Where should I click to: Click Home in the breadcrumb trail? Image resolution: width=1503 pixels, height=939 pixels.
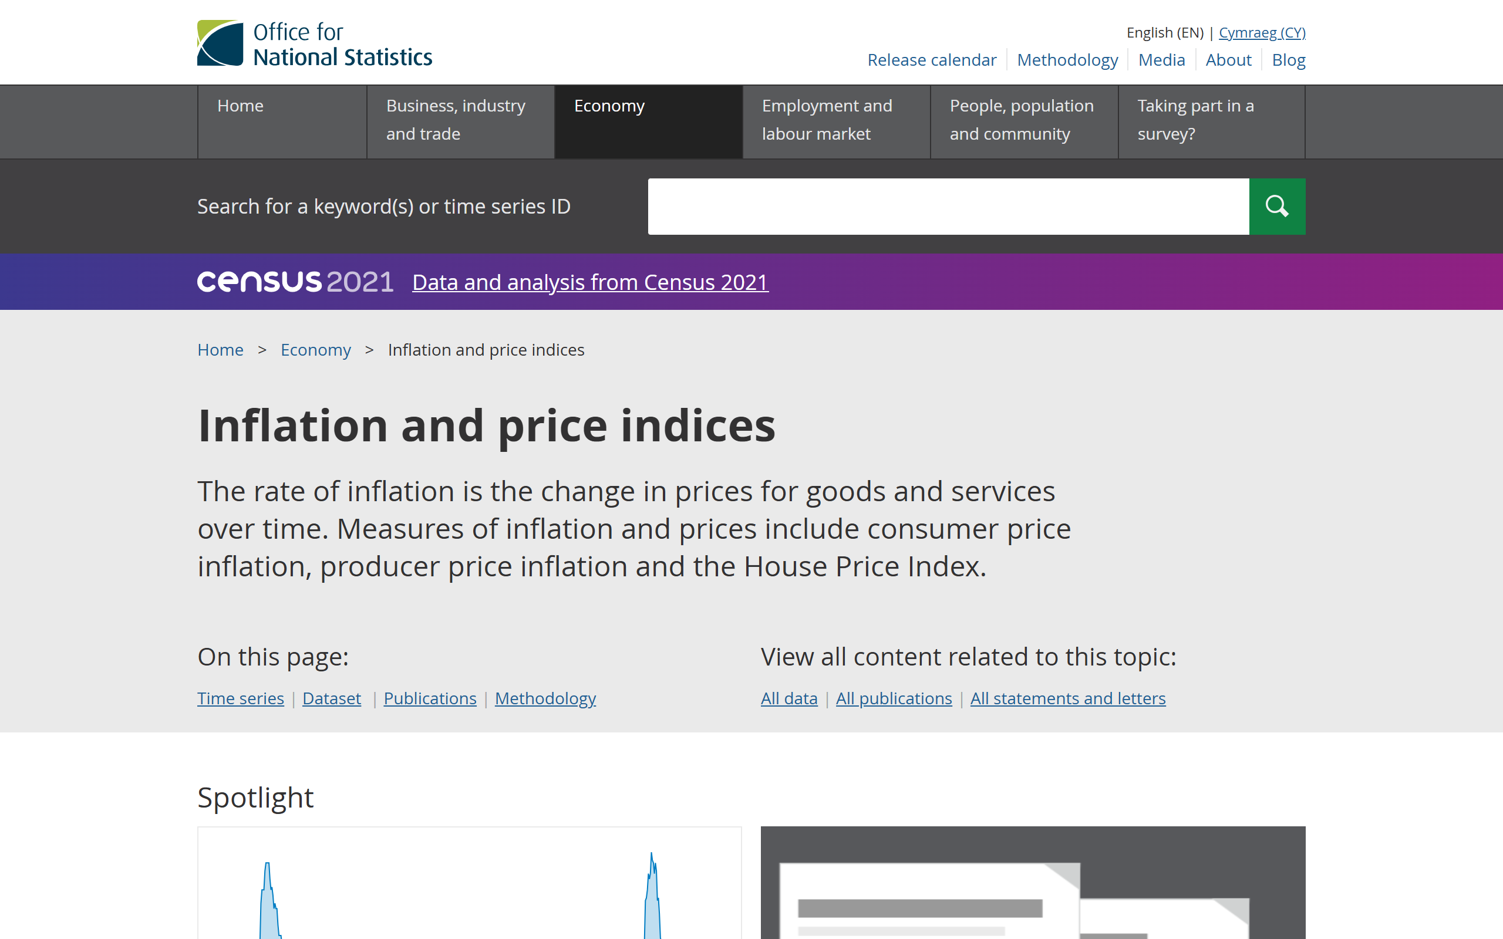pyautogui.click(x=220, y=350)
